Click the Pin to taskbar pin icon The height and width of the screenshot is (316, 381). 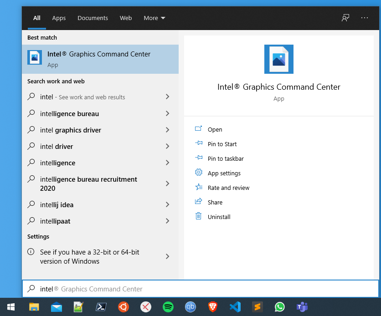[x=199, y=158]
